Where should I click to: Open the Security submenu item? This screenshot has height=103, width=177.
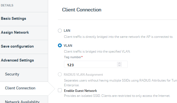click(x=24, y=74)
